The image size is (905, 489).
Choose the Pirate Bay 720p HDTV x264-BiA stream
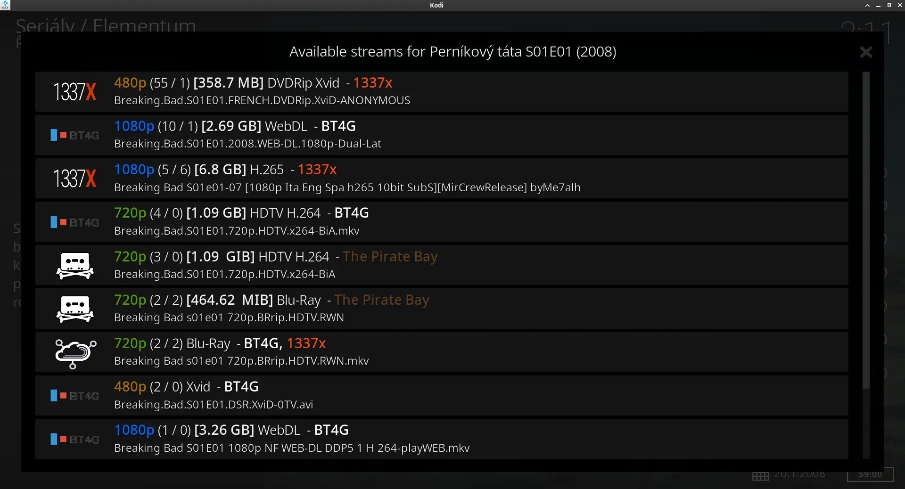tap(442, 265)
